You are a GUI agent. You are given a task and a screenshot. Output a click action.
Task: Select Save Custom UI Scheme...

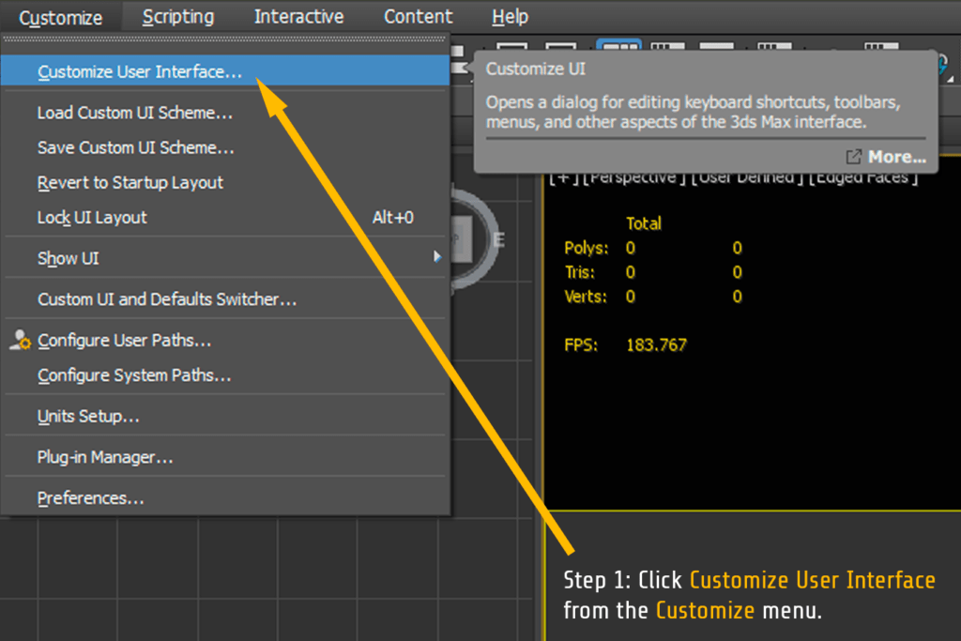pyautogui.click(x=225, y=147)
